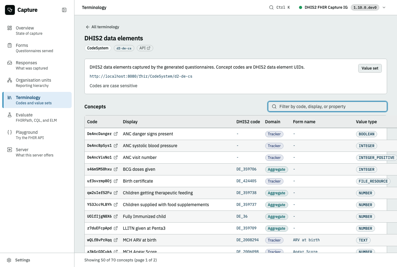The height and width of the screenshot is (267, 397).
Task: Open external link icon for DeAncBpSys1
Action: point(116,146)
